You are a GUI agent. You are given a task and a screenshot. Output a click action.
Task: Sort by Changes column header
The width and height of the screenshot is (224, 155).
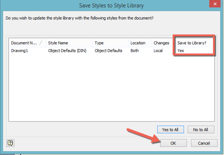pyautogui.click(x=161, y=43)
